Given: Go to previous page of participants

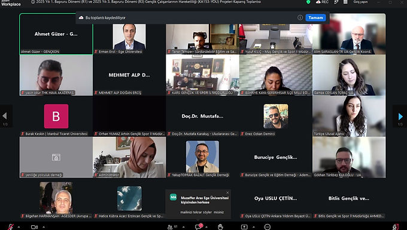Looking at the screenshot, I should click(x=5, y=116).
